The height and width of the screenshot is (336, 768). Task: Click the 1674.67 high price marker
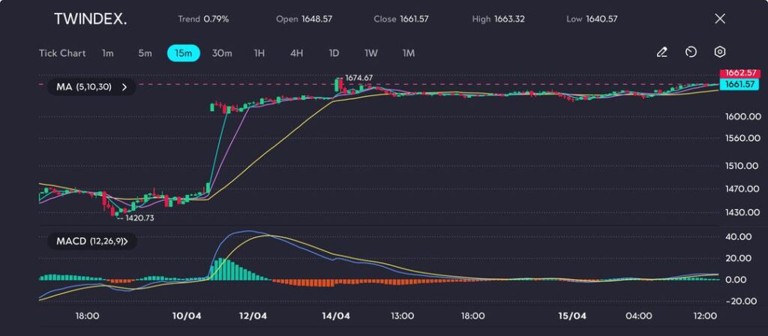[x=358, y=77]
